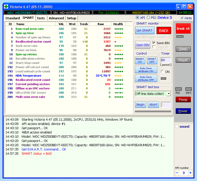Click the Wrt indicator box
Image resolution: width=197 pixels, height=181 pixels.
pyautogui.click(x=188, y=89)
